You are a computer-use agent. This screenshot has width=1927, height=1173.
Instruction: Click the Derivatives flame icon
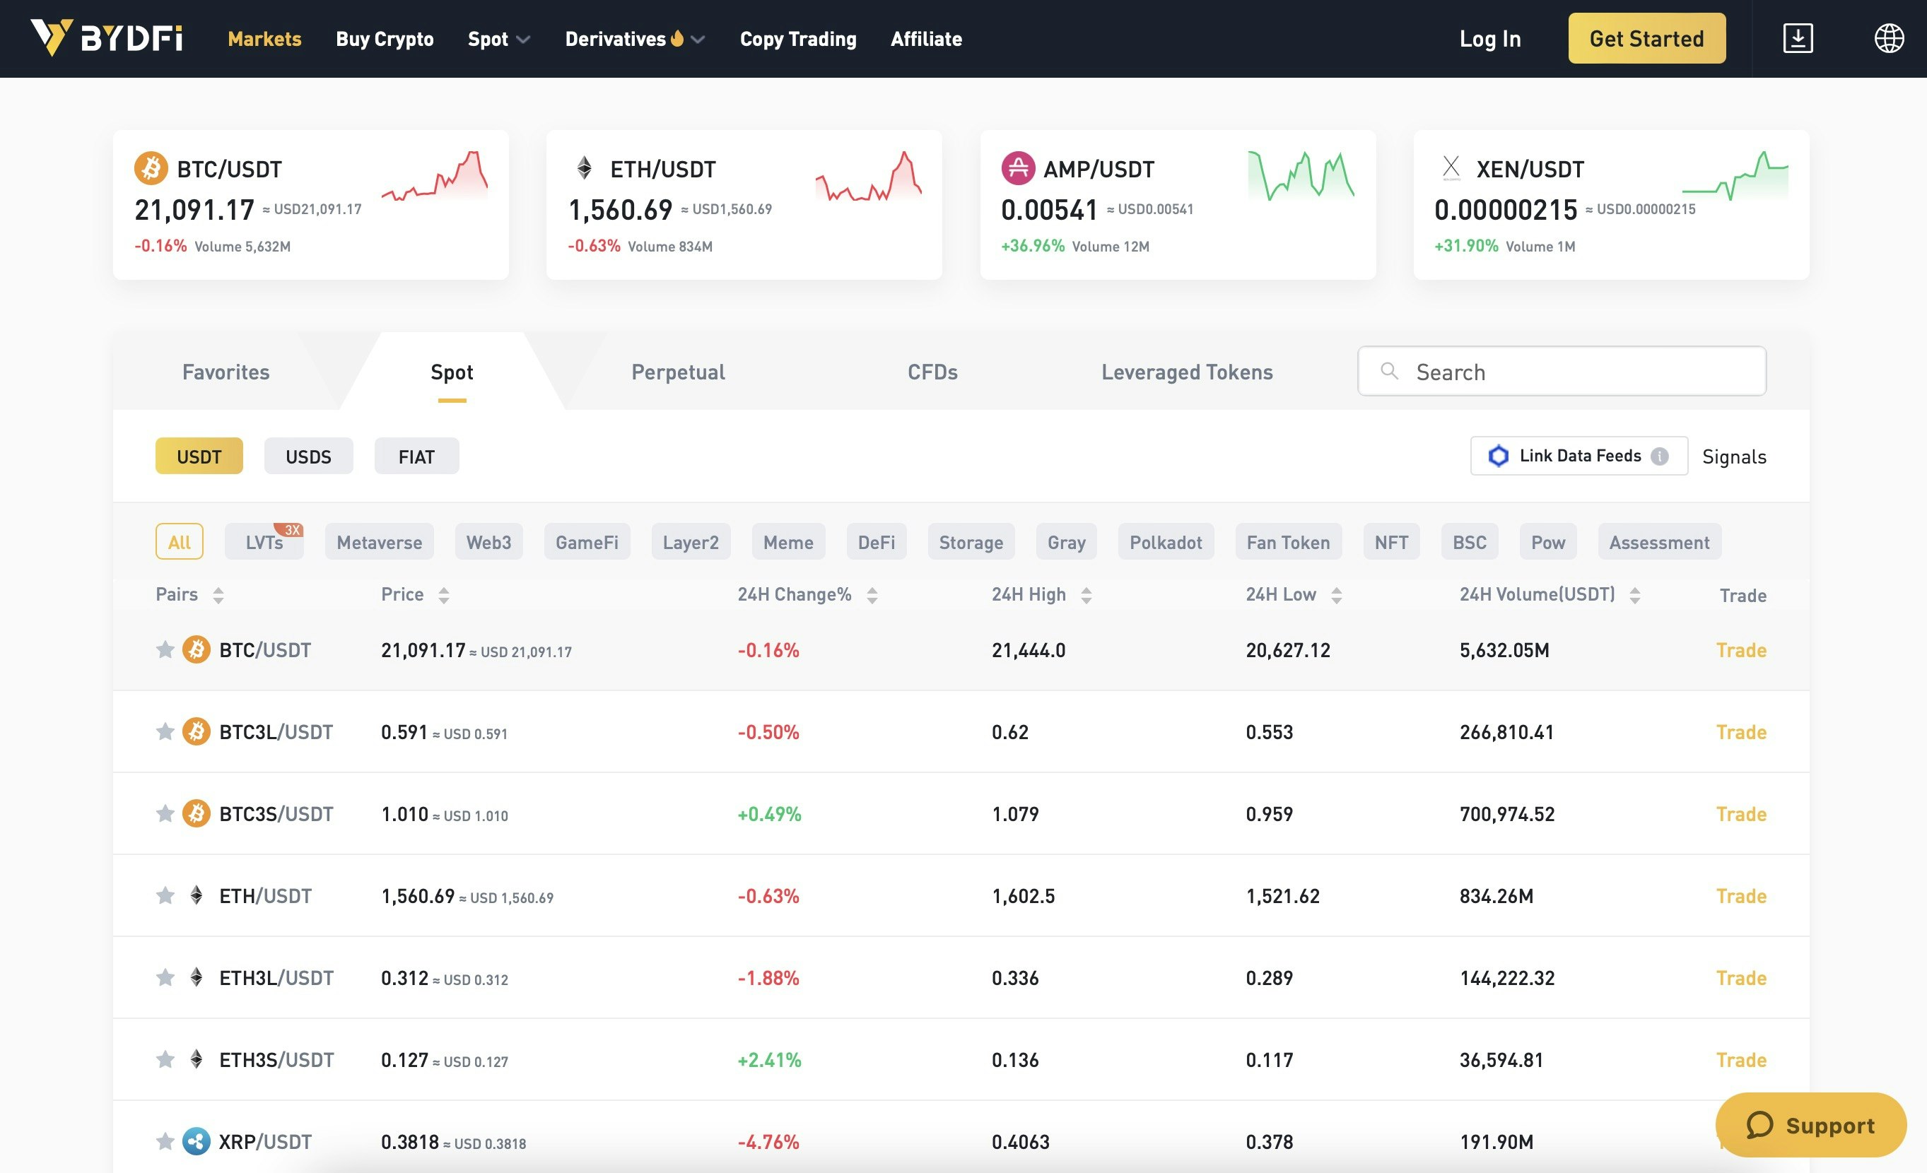pos(677,37)
